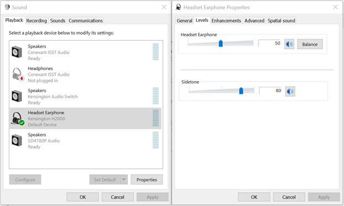The image size is (344, 206).
Task: Click Headset Earphone Properties title icon
Action: pyautogui.click(x=179, y=7)
